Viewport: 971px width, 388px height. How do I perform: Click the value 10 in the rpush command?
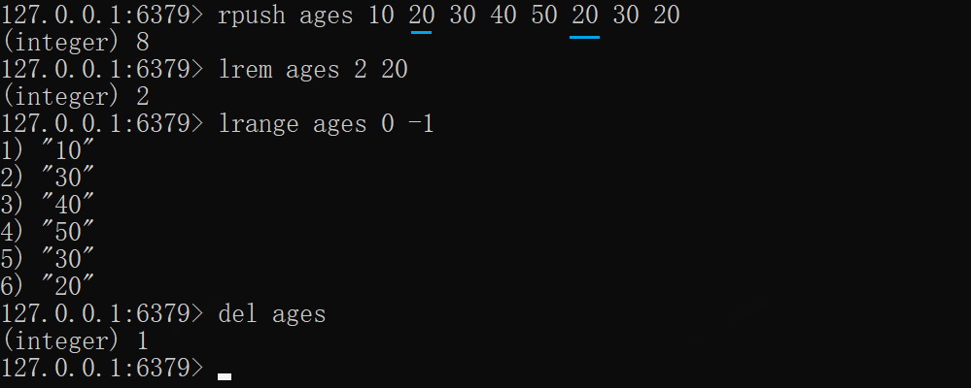pyautogui.click(x=381, y=16)
